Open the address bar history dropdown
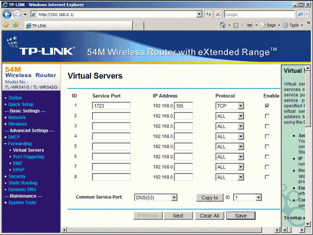 (x=199, y=15)
